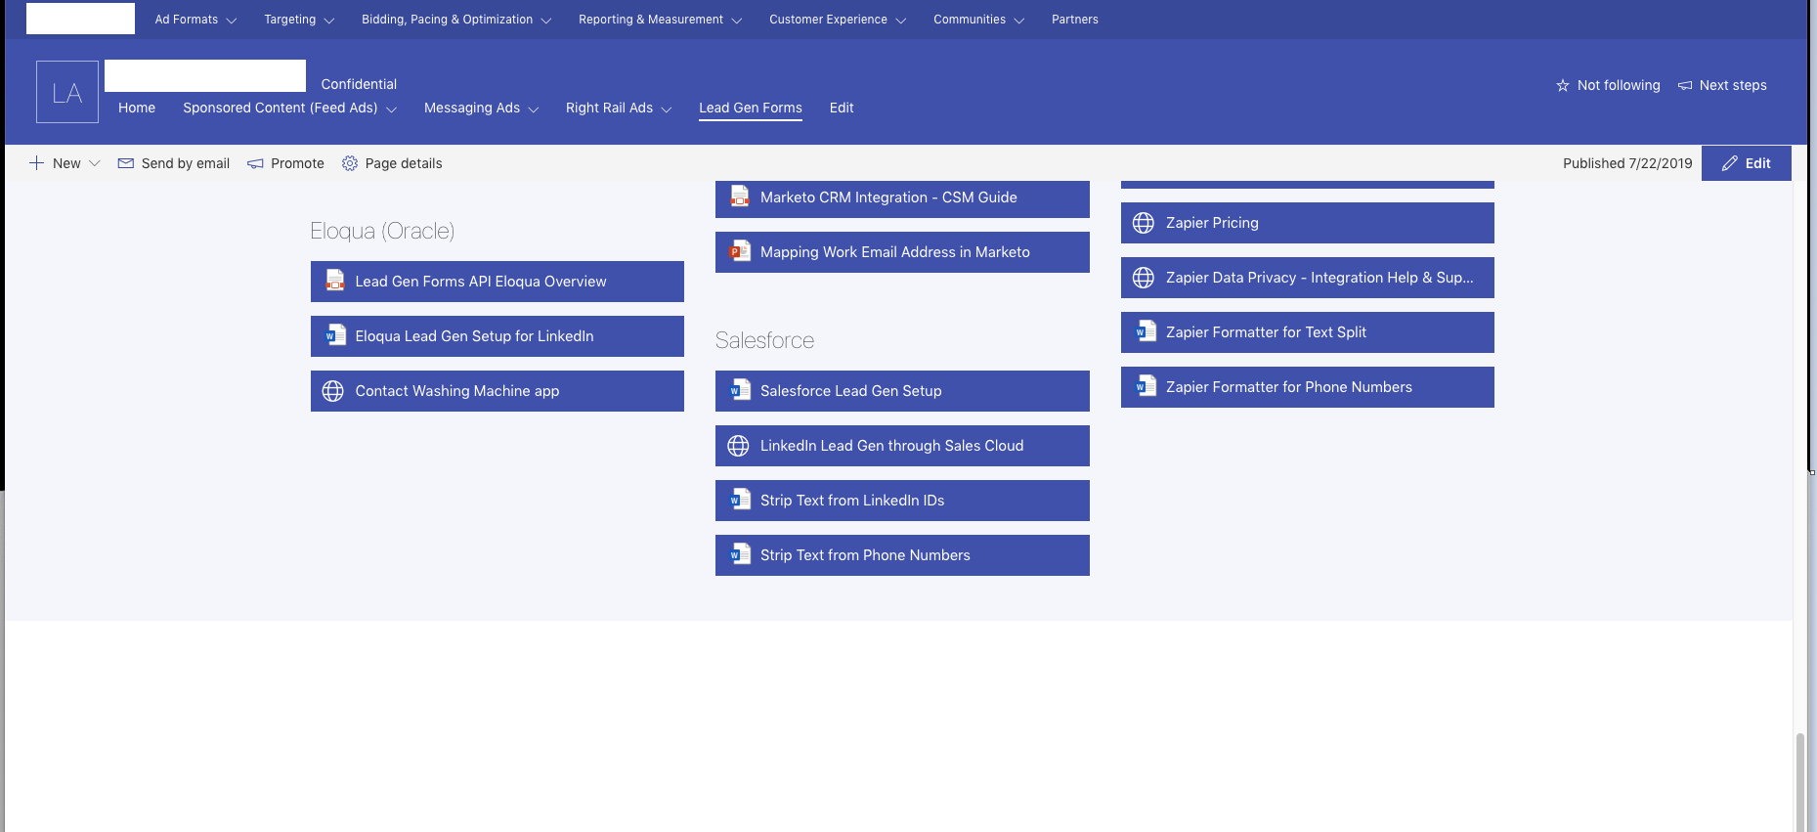Open the Partners menu item
This screenshot has height=832, width=1817.
tap(1075, 20)
